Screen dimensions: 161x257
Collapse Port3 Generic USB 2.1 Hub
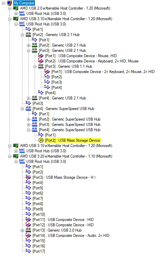28,51
